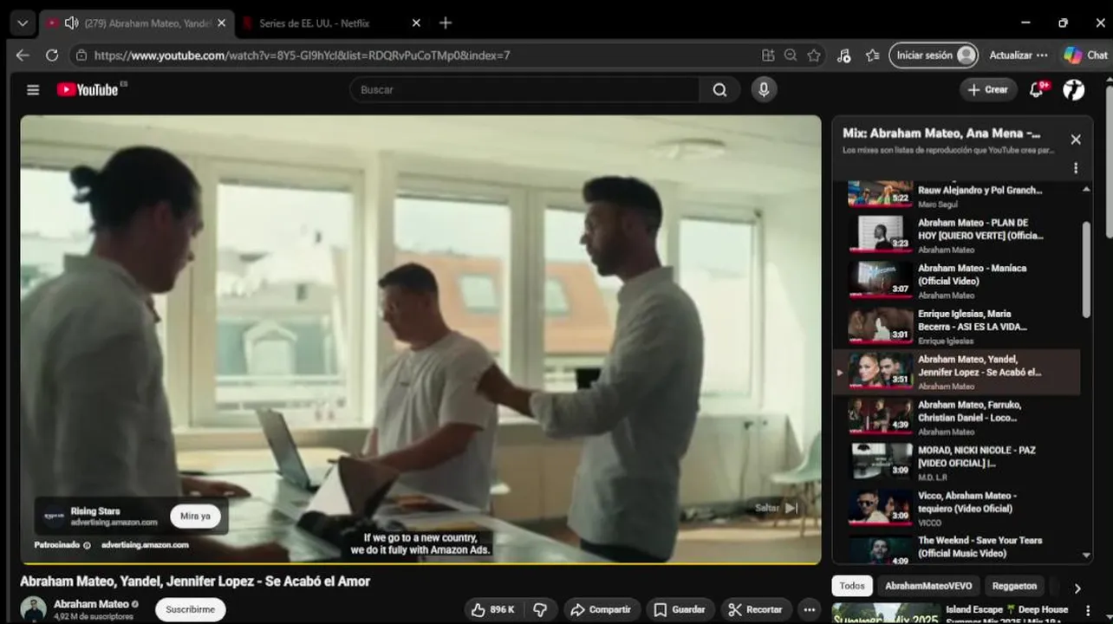Screen dimensions: 1113x624
Task: Skip the ad with Saltar
Action: (776, 508)
